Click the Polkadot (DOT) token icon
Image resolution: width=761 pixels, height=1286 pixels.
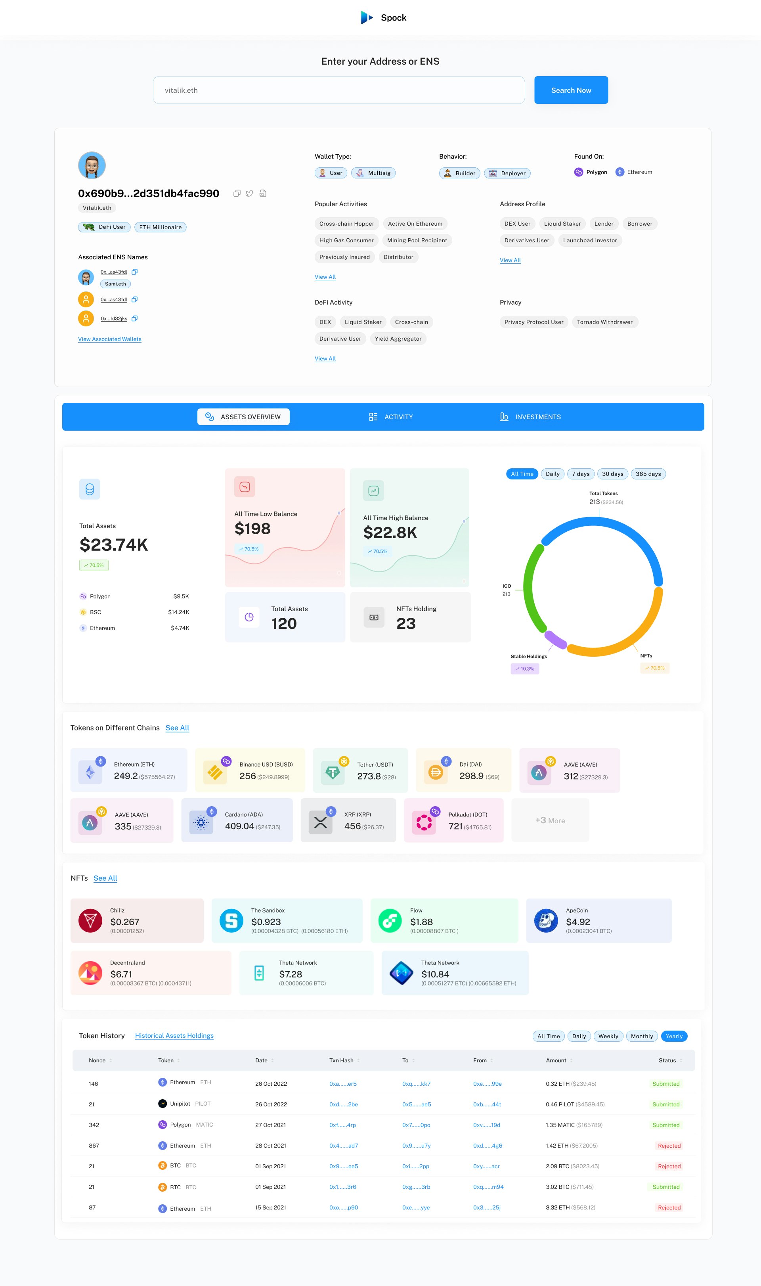point(424,822)
